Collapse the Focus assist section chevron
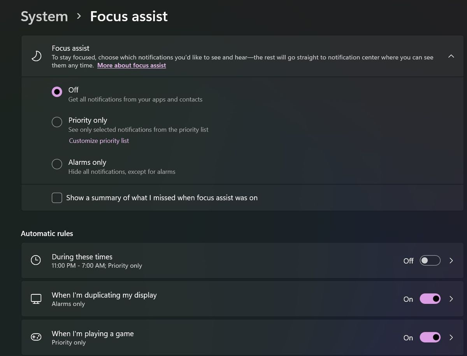 [x=451, y=56]
